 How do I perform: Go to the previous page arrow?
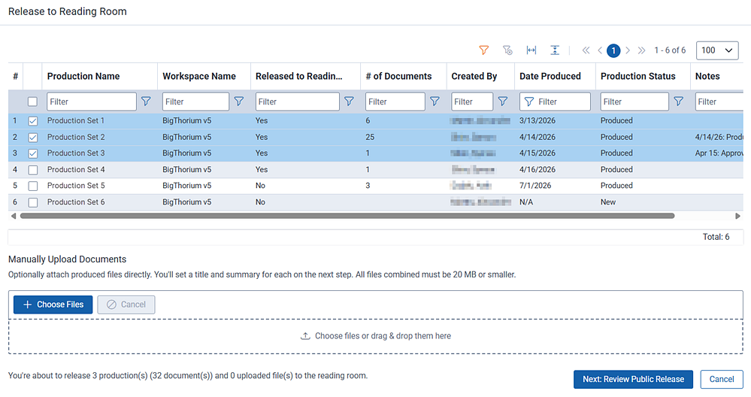coord(600,50)
